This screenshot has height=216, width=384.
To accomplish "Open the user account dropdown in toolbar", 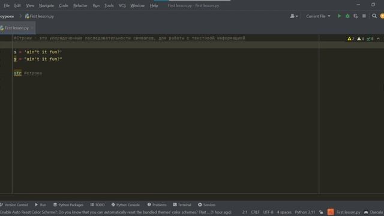I will tap(293, 16).
